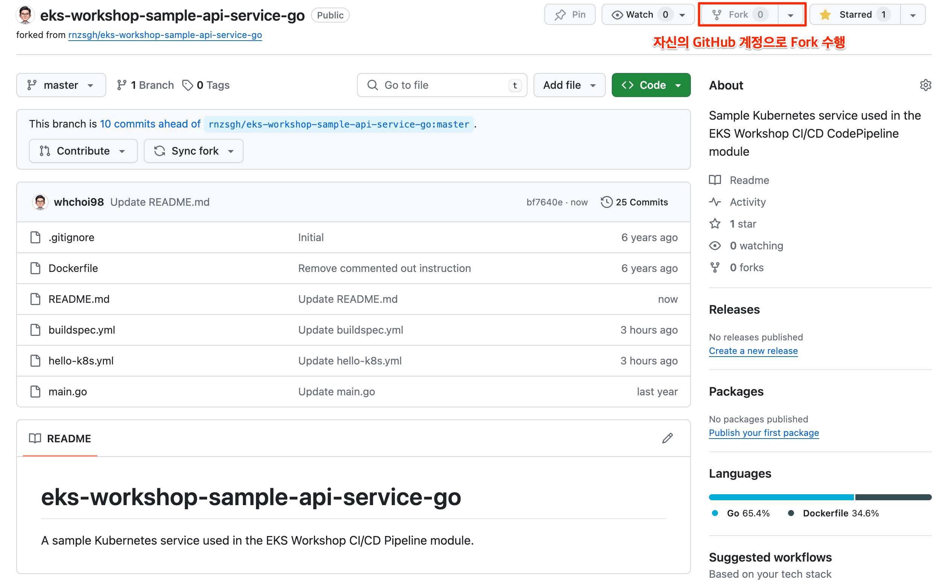
Task: Open whchoi98 author link
Action: (x=79, y=202)
